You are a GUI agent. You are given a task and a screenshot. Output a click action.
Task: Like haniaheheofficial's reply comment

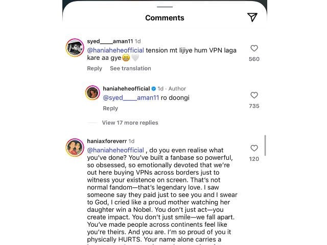[254, 95]
